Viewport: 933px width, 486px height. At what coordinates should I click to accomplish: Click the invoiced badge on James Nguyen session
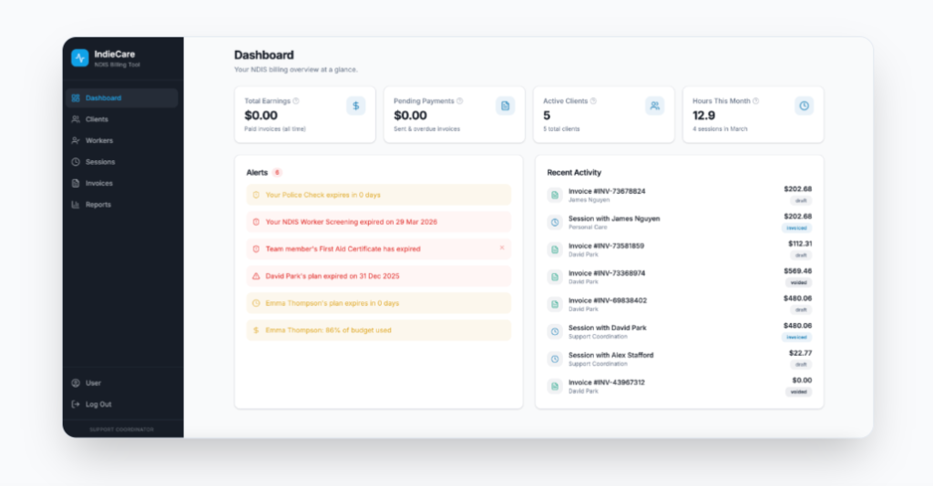tap(796, 228)
